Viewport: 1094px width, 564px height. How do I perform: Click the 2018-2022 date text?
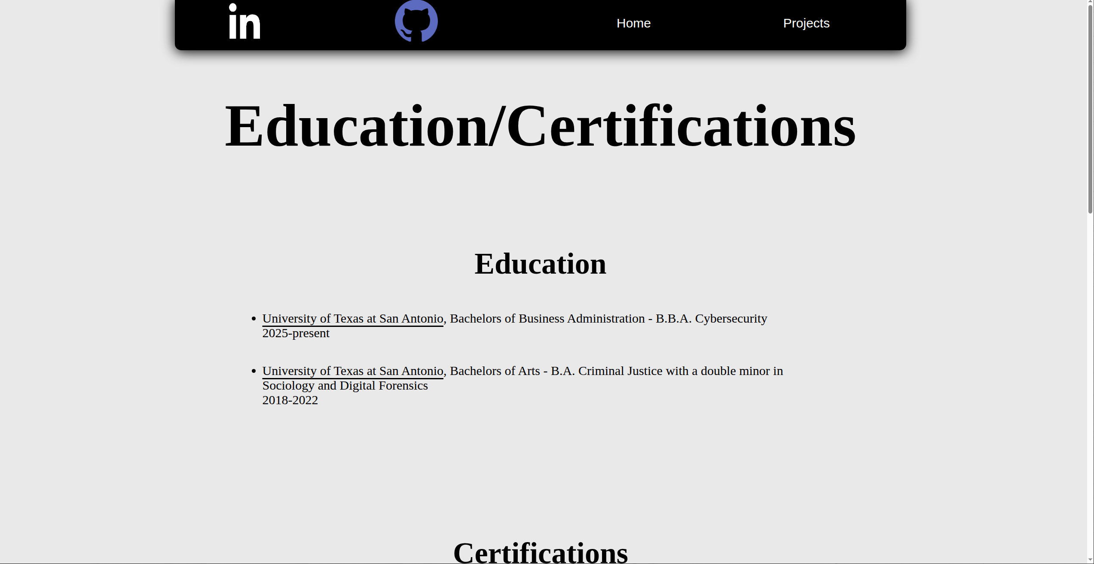tap(290, 400)
